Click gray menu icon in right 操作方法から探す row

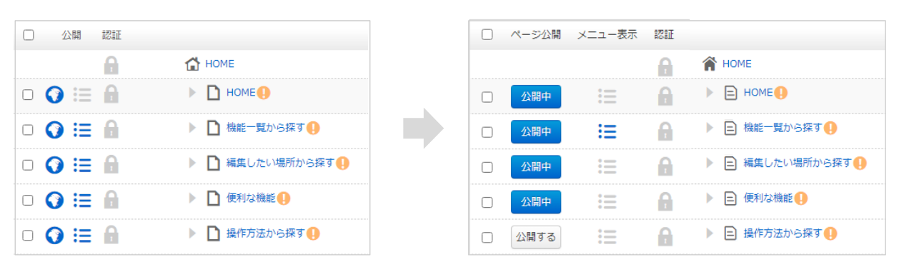[607, 236]
